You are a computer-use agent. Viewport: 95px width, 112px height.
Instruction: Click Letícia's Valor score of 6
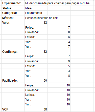coord(59,37)
